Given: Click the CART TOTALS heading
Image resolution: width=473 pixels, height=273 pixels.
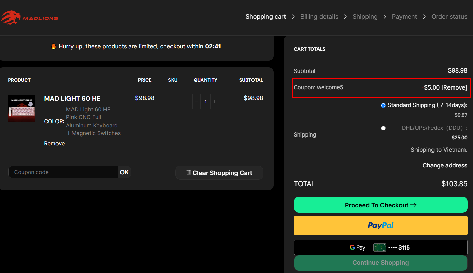Looking at the screenshot, I should [x=310, y=49].
